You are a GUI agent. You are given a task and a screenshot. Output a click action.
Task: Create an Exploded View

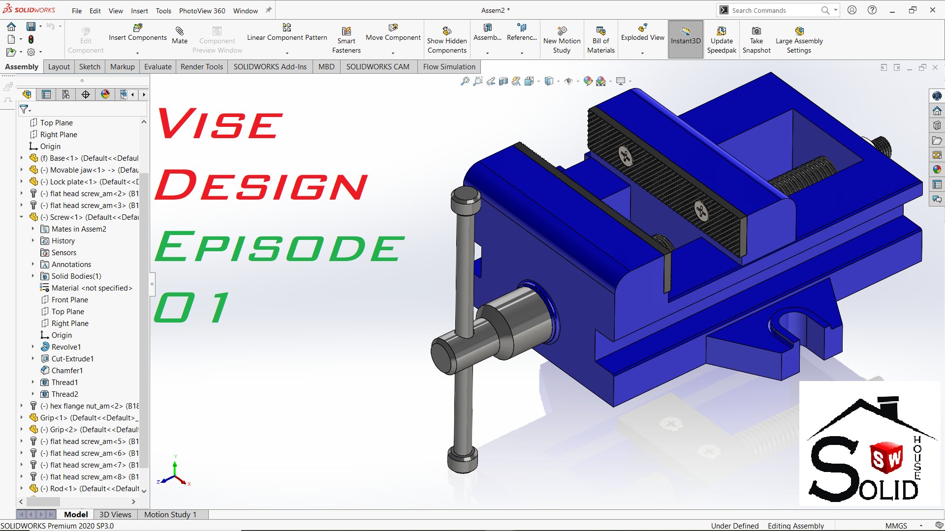[642, 32]
